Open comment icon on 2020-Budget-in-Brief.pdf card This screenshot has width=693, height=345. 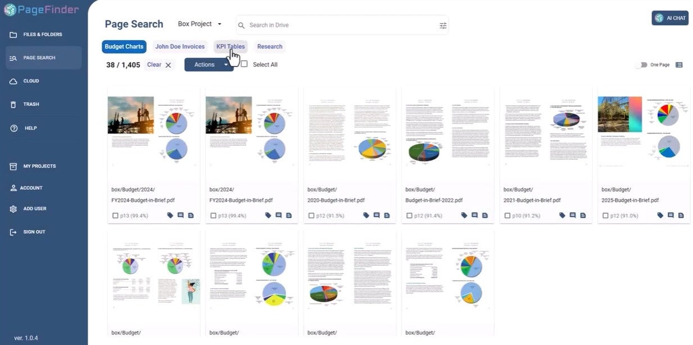(377, 216)
